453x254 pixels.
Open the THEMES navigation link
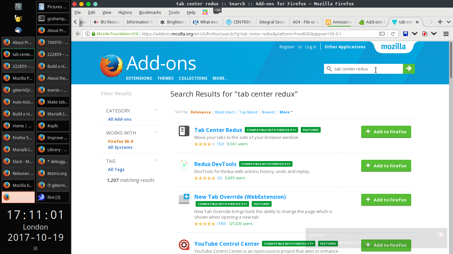pos(165,78)
